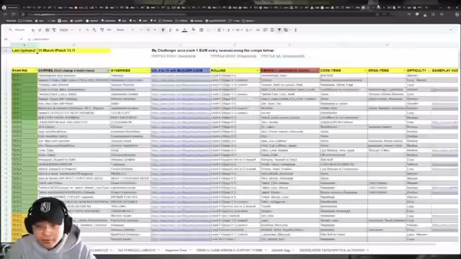
Task: Toggle bold formatting
Action: pos(163,30)
